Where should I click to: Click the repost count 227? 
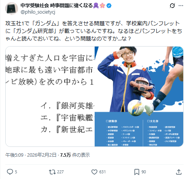[x=60, y=172]
